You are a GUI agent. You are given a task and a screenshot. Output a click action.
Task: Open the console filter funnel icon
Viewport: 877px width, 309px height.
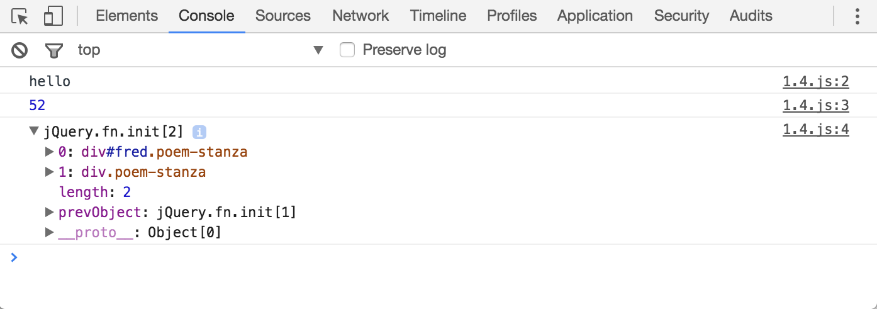click(x=55, y=50)
